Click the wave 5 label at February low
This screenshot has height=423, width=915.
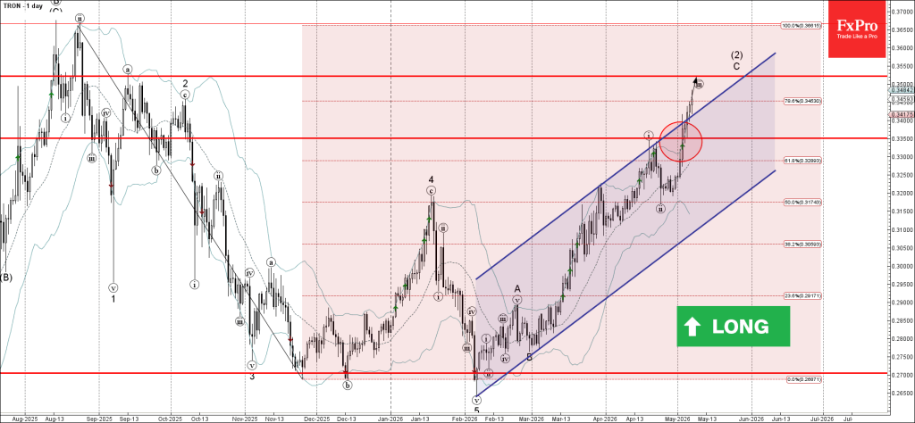[476, 411]
